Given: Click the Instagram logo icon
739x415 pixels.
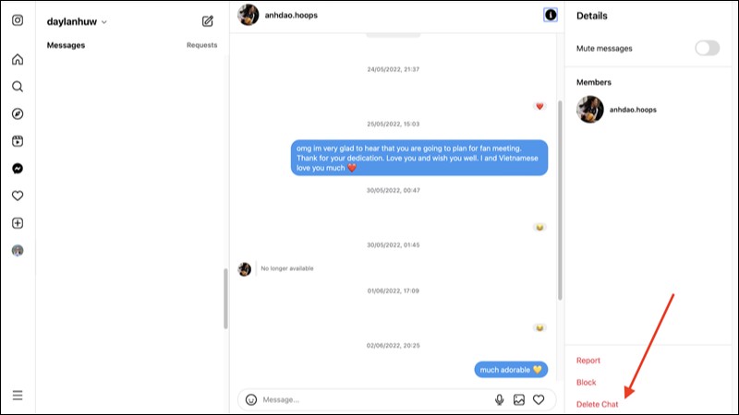Looking at the screenshot, I should click(x=18, y=20).
